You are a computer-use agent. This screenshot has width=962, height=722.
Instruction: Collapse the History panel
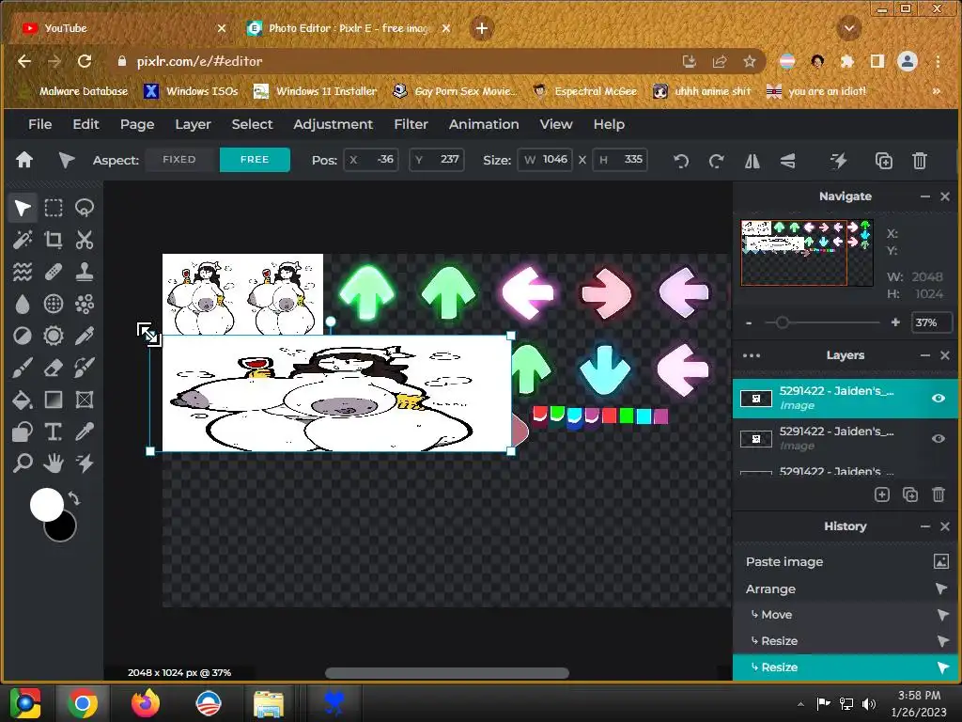coord(924,526)
